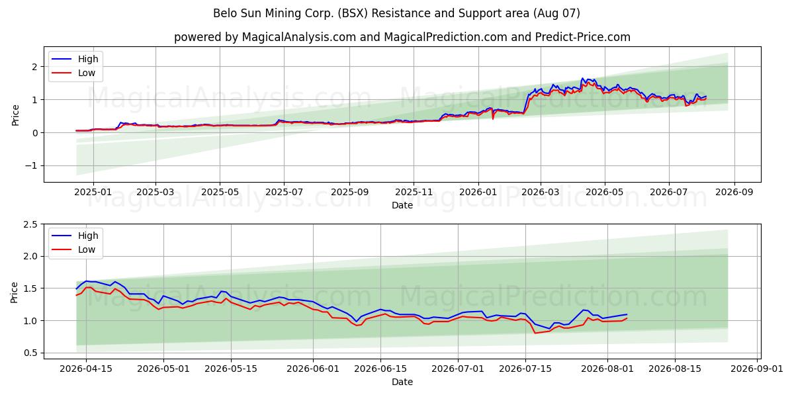Click 'High' in the top chart legend
Image resolution: width=794 pixels, height=397 pixels.
[88, 59]
